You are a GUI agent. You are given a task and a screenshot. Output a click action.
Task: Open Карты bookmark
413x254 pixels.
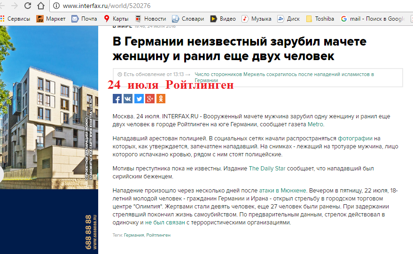(116, 19)
